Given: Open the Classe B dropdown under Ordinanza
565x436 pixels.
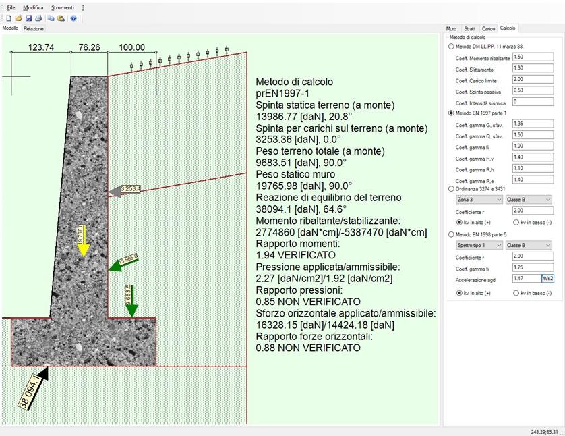Looking at the screenshot, I should [x=528, y=200].
